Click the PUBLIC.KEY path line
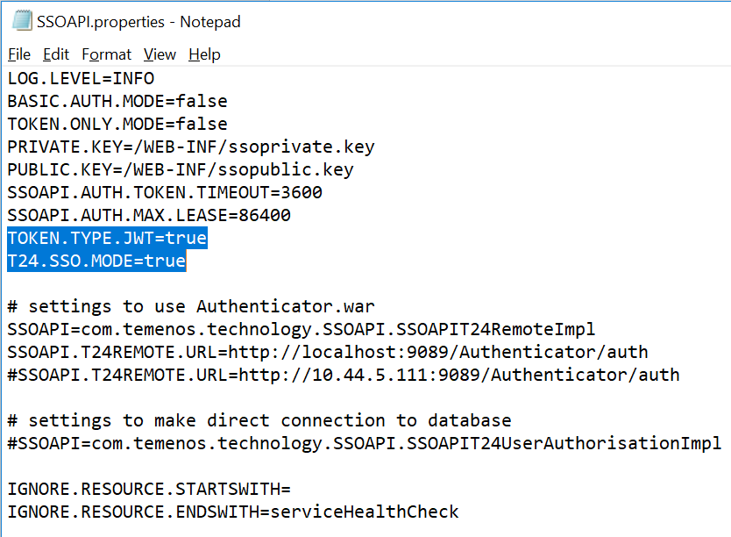Viewport: 731px width, 537px height. 181,169
